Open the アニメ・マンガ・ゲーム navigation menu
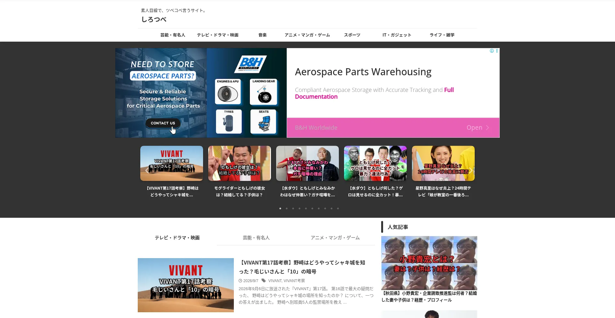 coord(307,35)
